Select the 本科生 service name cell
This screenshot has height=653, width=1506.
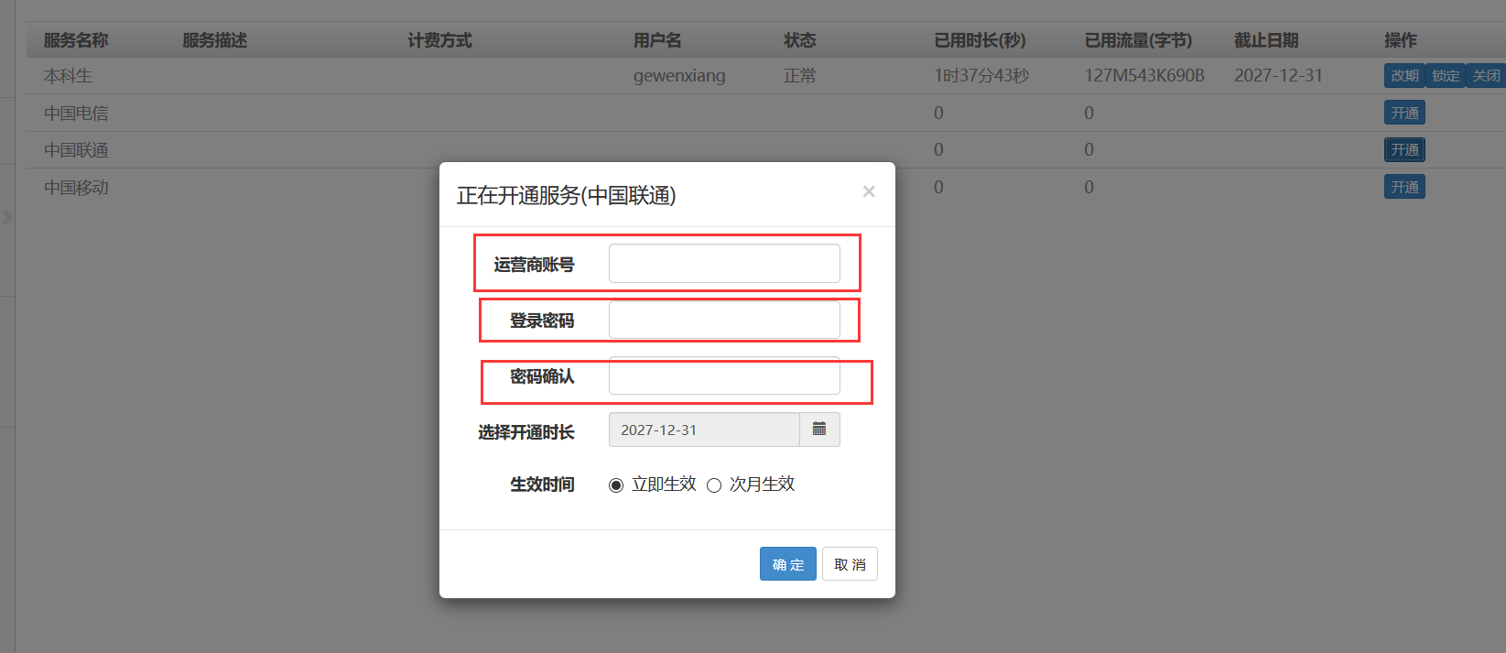coord(69,76)
